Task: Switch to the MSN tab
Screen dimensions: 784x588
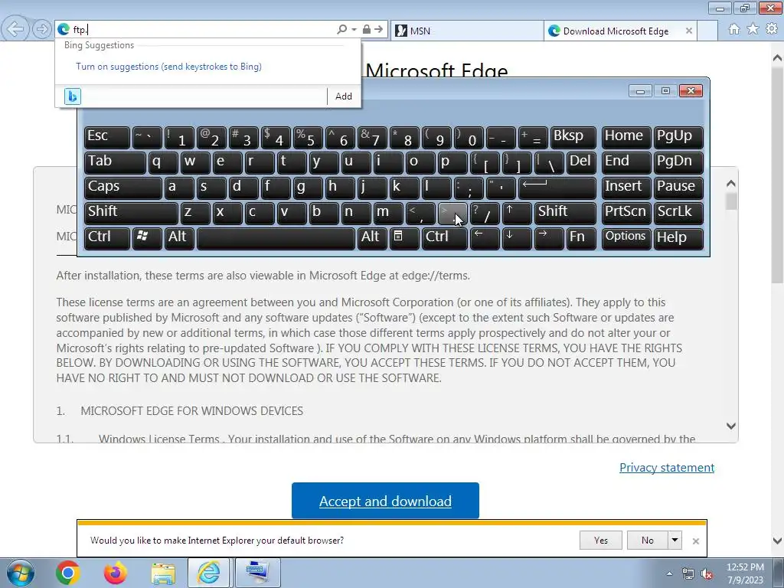Action: click(466, 31)
